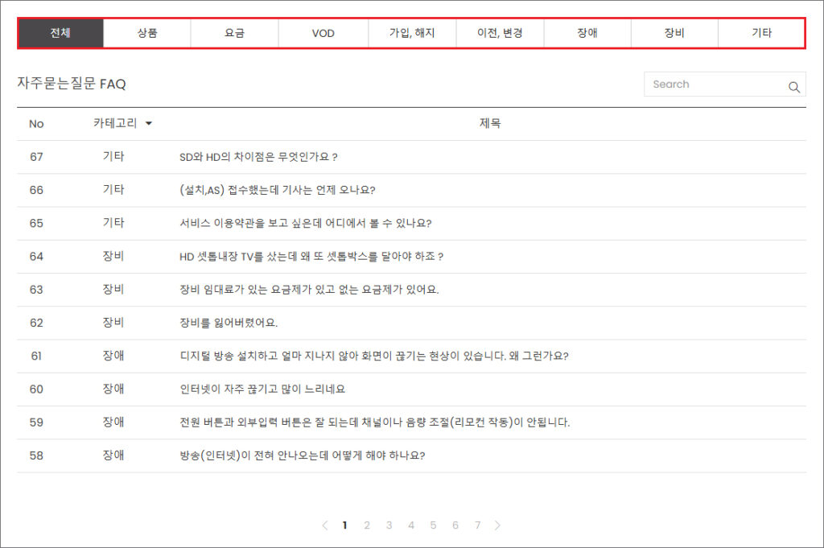Go to the previous page arrow
The image size is (824, 548).
325,525
